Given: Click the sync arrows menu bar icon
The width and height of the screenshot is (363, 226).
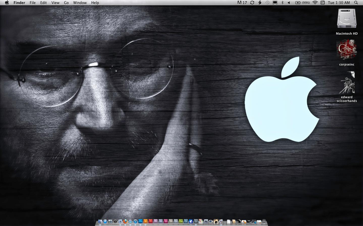Looking at the screenshot, I should pos(252,3).
